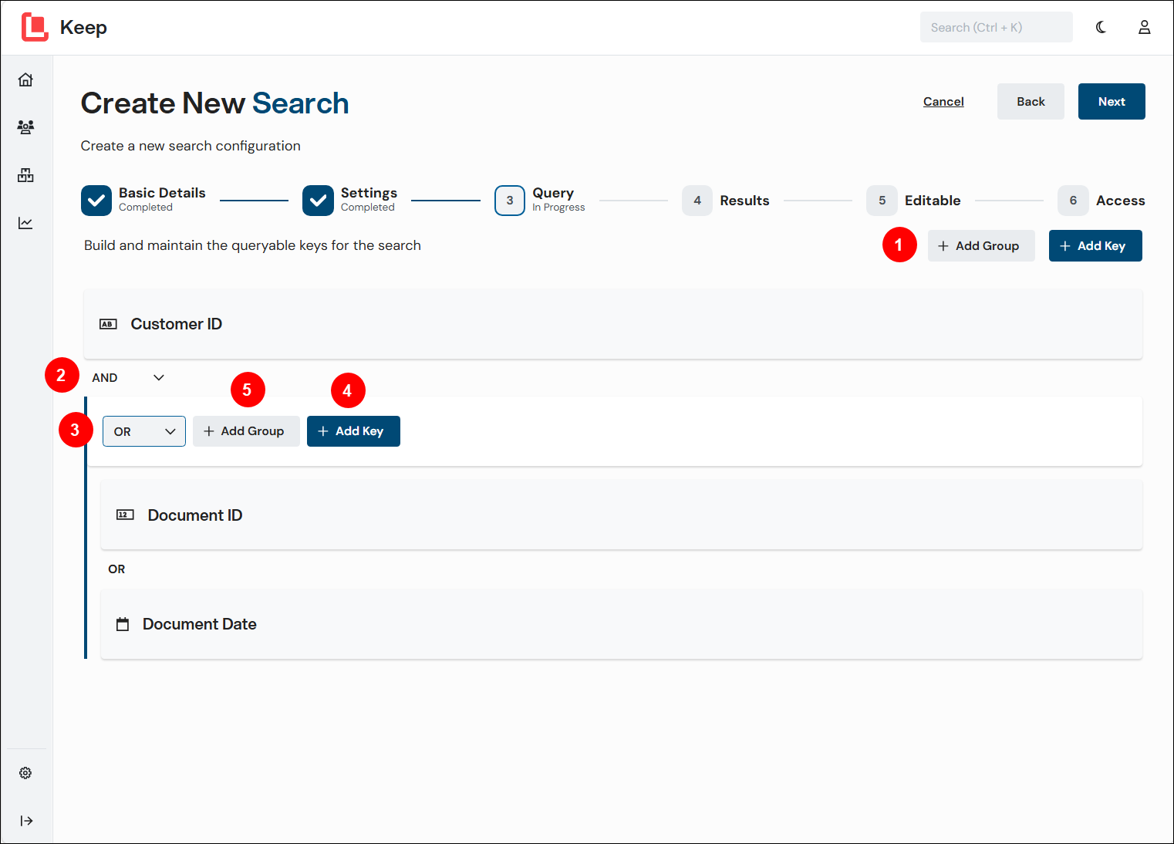Open the AND operator dropdown
1174x844 pixels.
(x=128, y=378)
